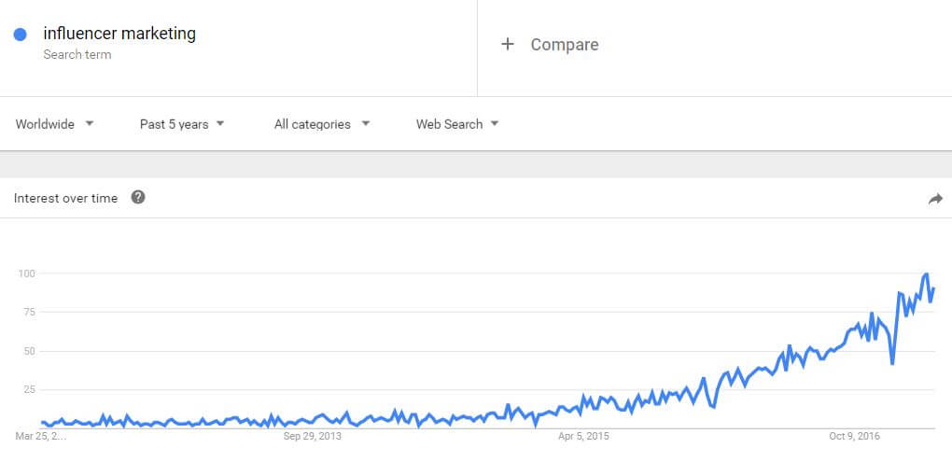Click the Interest over time heading
This screenshot has width=952, height=462.
pyautogui.click(x=65, y=198)
